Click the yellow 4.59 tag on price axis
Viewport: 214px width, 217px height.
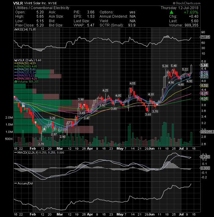204,86
